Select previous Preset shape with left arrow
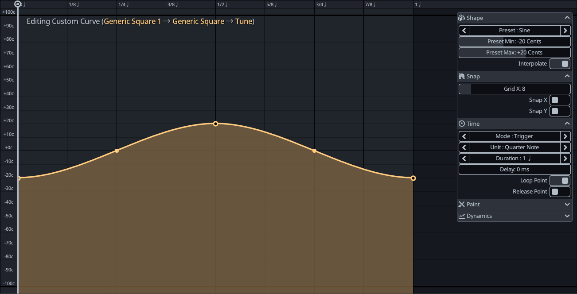 tap(464, 31)
